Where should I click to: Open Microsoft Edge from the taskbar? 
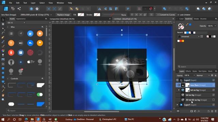[x=26, y=119]
